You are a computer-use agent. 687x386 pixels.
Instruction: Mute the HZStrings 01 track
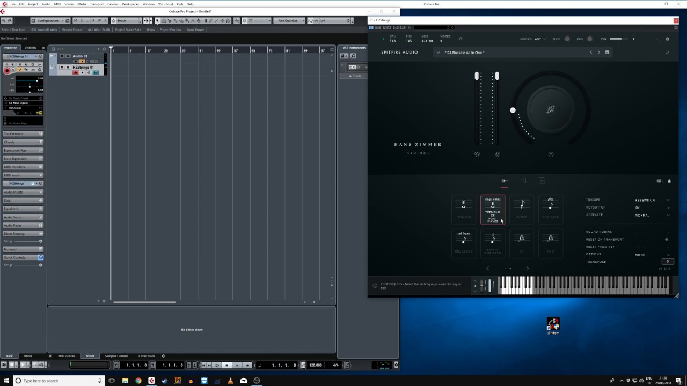point(62,67)
